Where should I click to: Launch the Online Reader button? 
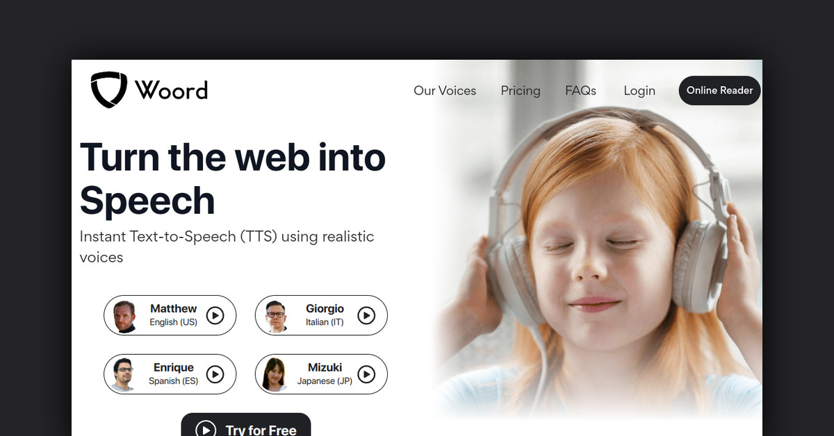pyautogui.click(x=720, y=90)
